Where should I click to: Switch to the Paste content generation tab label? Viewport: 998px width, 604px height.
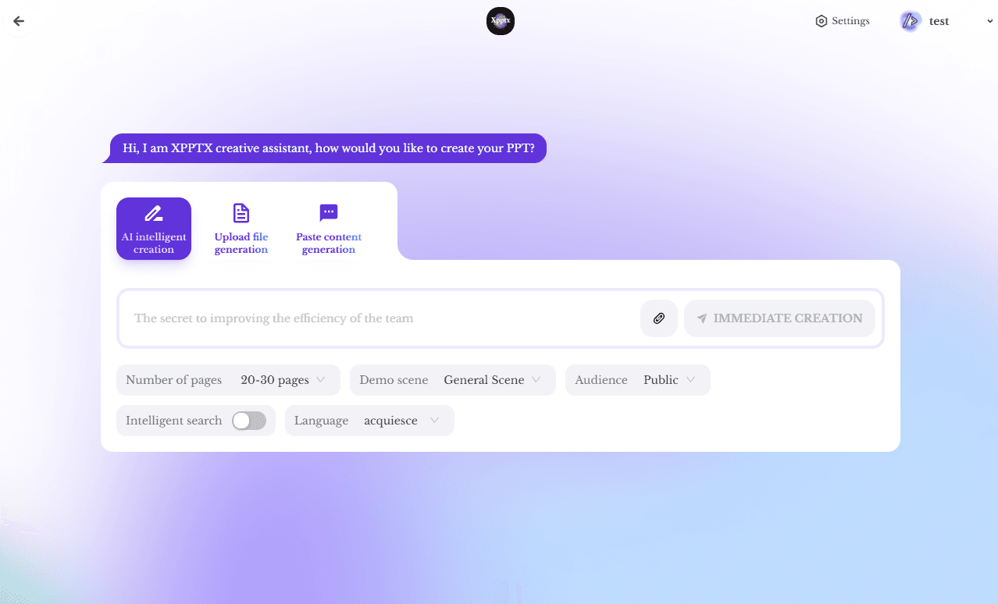pos(329,243)
